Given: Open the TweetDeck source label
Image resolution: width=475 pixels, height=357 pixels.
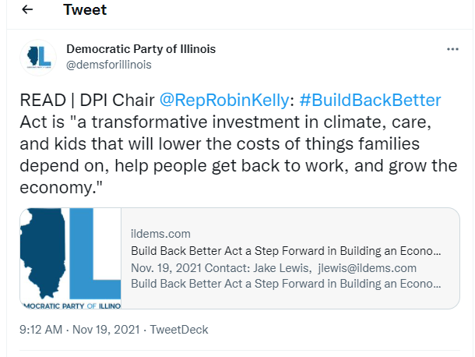Looking at the screenshot, I should coord(179,330).
